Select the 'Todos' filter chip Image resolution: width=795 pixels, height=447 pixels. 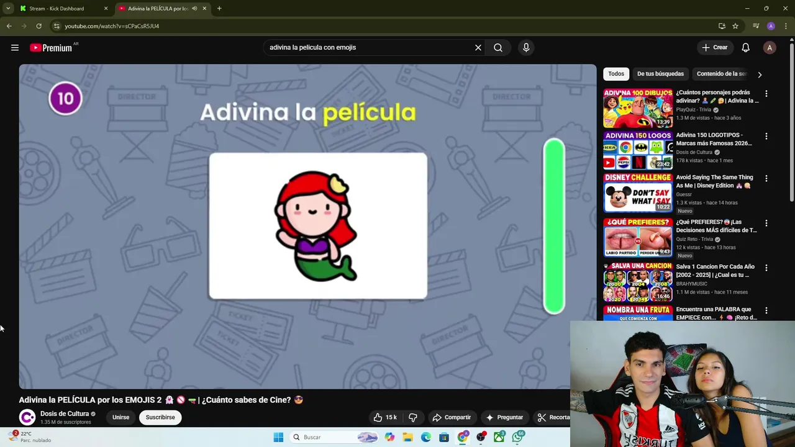tap(616, 74)
